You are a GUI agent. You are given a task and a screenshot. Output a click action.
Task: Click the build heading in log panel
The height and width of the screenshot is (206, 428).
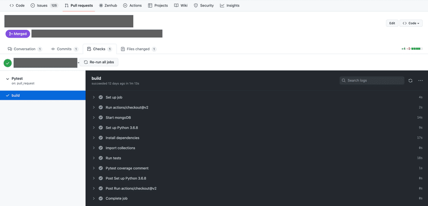pyautogui.click(x=96, y=78)
